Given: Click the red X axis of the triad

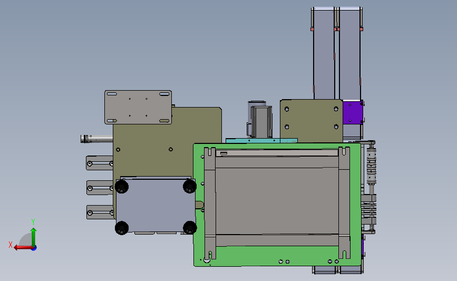Looking at the screenshot, I should [x=23, y=248].
